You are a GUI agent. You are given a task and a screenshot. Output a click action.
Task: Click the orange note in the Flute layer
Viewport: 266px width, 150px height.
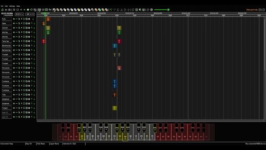pos(48,19)
